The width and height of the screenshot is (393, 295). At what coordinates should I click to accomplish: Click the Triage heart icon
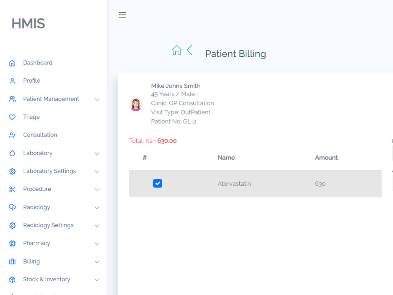tap(12, 117)
